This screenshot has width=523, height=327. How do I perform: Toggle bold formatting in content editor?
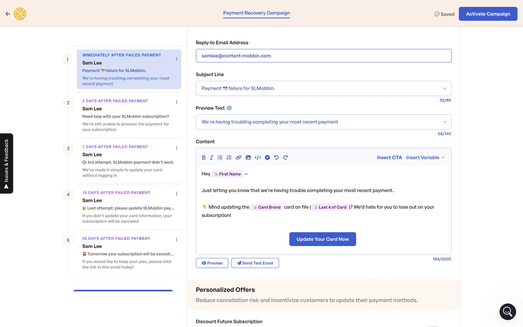coord(203,158)
